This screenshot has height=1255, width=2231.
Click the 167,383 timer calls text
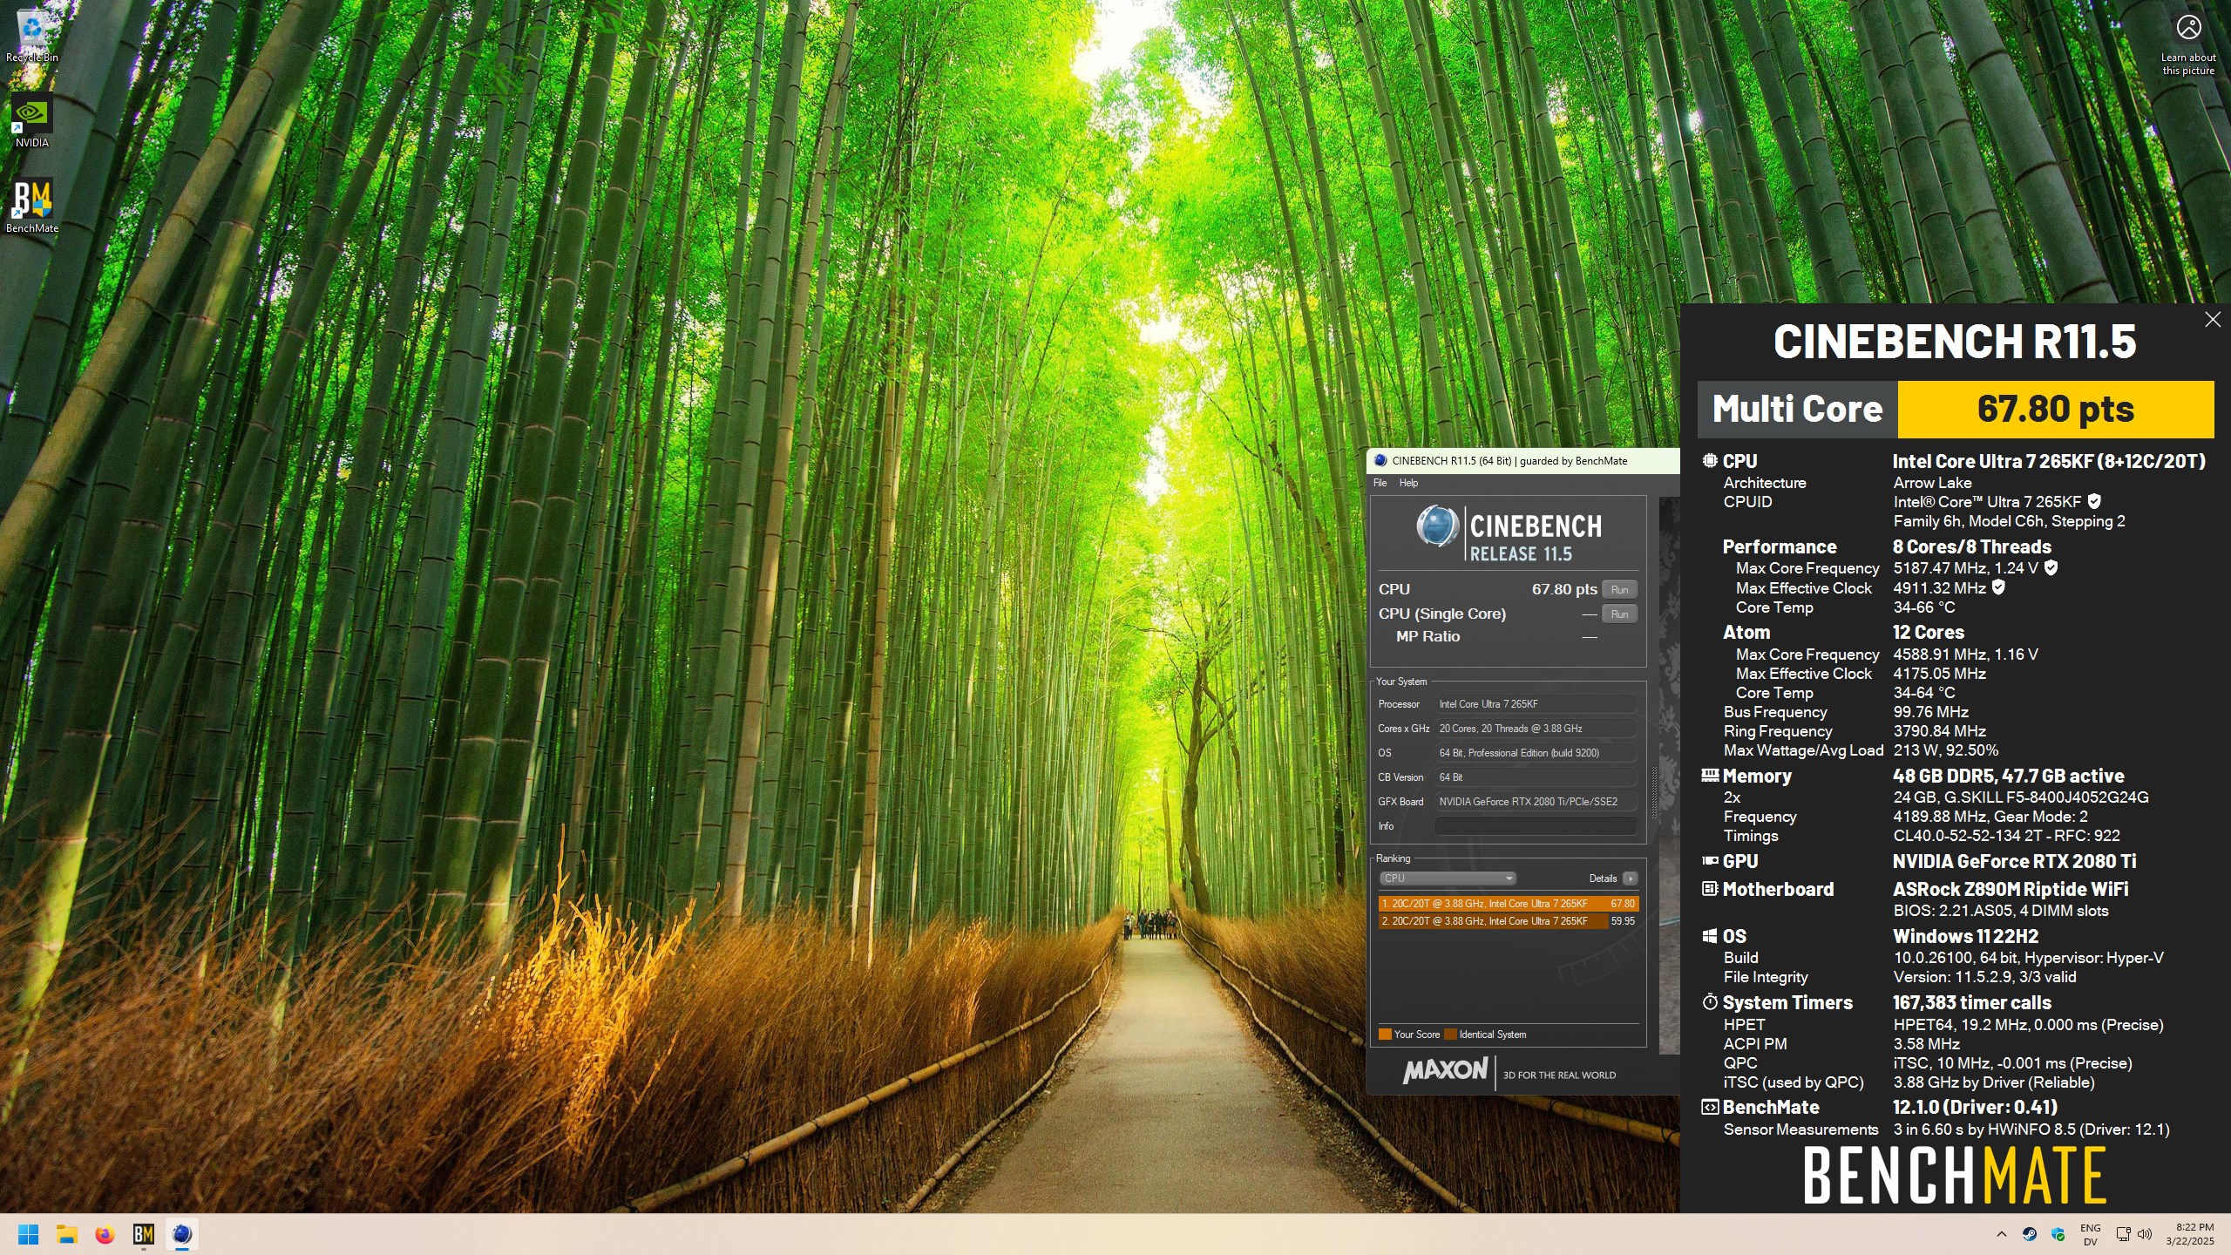coord(1972,1002)
